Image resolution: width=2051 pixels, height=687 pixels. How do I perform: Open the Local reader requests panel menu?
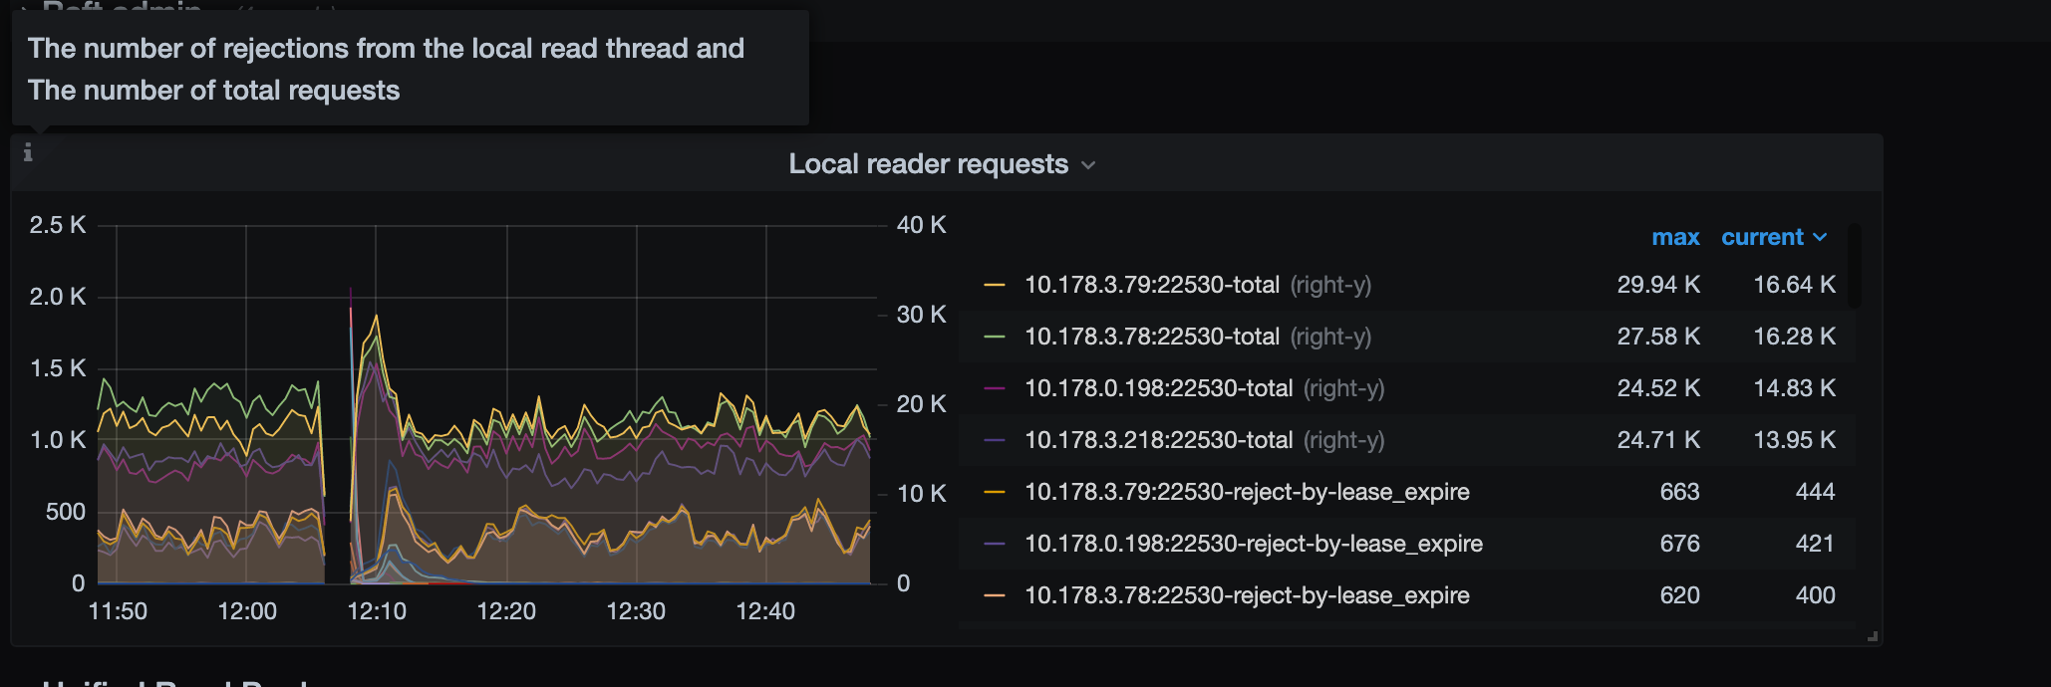tap(927, 164)
